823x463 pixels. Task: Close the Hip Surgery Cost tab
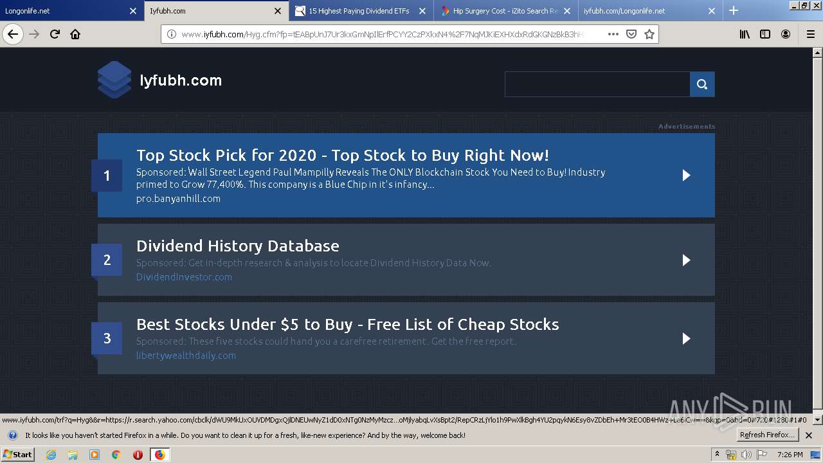pyautogui.click(x=567, y=11)
